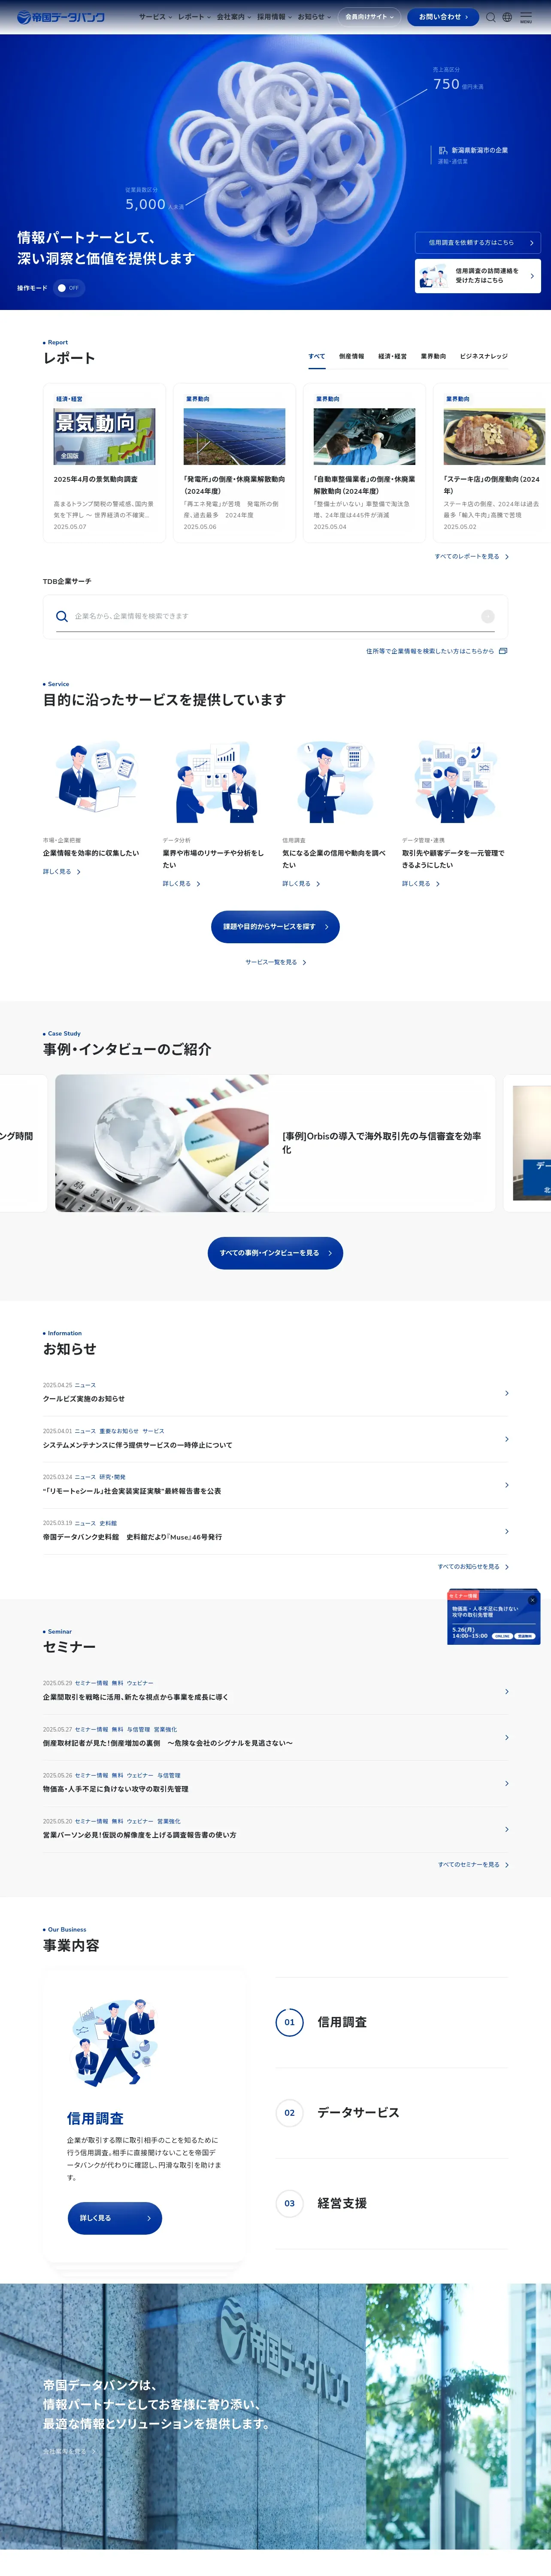The width and height of the screenshot is (551, 2576).
Task: Click 詳しく見る under 取引先や顧客データを一元管理
Action: (x=421, y=884)
